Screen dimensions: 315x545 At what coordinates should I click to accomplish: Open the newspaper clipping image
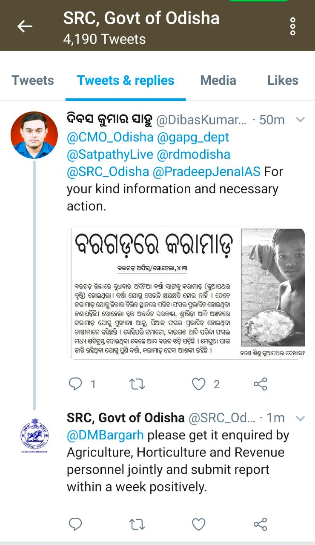pyautogui.click(x=186, y=294)
